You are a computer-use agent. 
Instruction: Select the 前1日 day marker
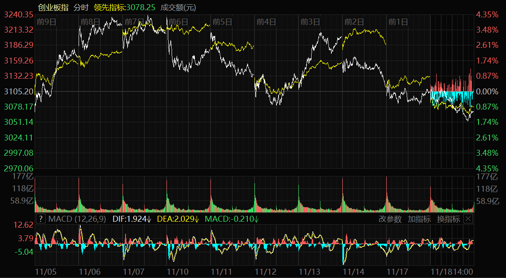click(x=398, y=22)
